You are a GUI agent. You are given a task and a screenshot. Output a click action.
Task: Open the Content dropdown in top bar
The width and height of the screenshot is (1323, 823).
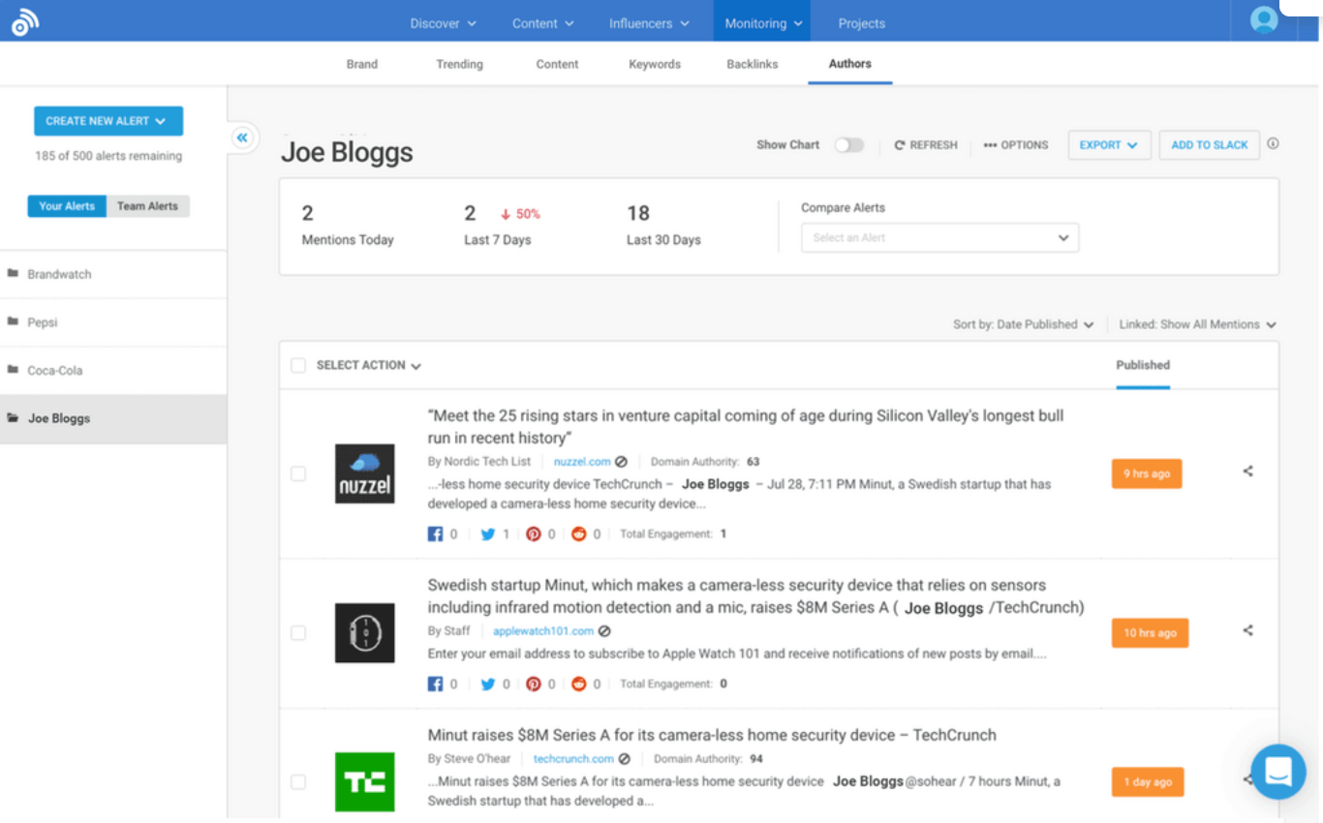click(543, 23)
